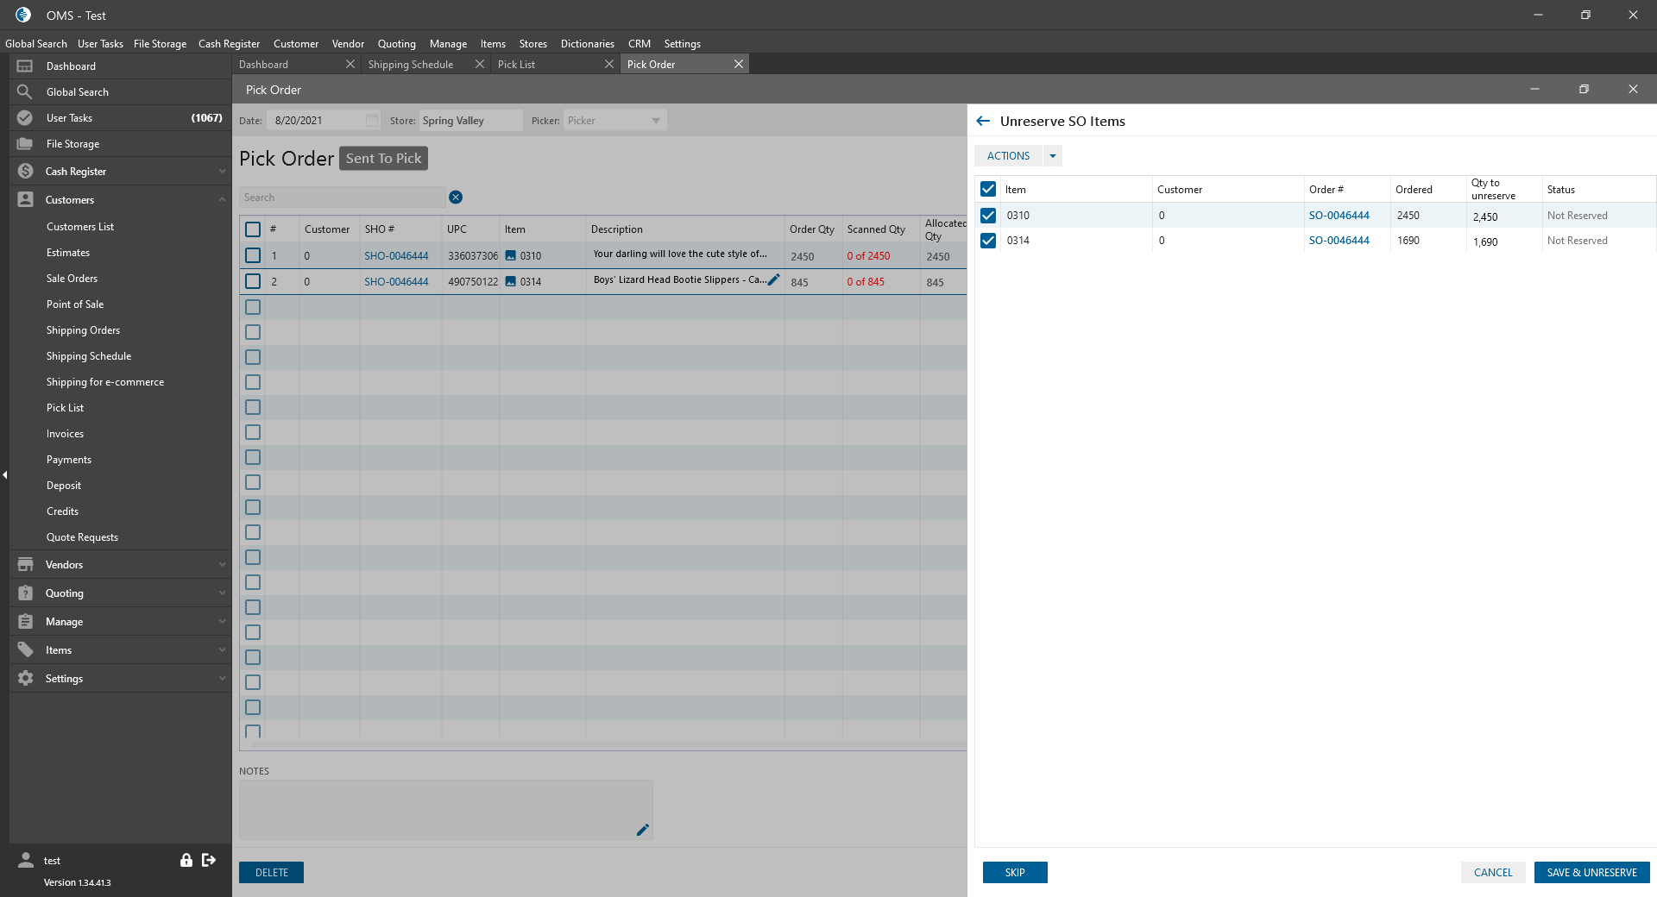The width and height of the screenshot is (1657, 897).
Task: Click the back arrow beside Unreserve SO Items
Action: point(983,122)
